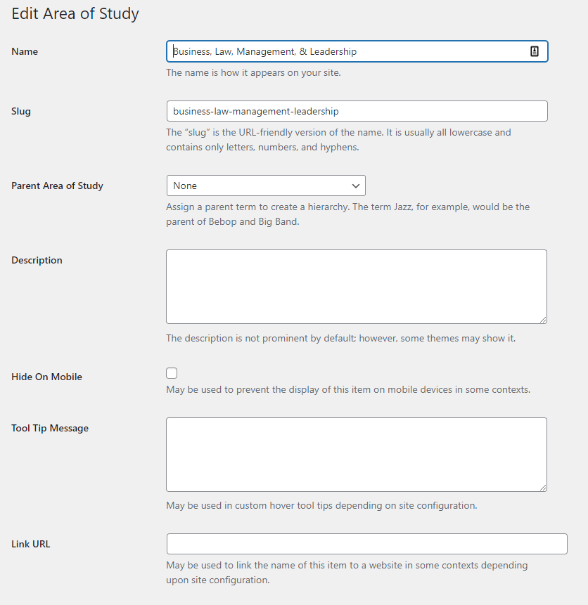The height and width of the screenshot is (605, 588).
Task: Click inside the Tool Tip Message textarea
Action: click(357, 455)
